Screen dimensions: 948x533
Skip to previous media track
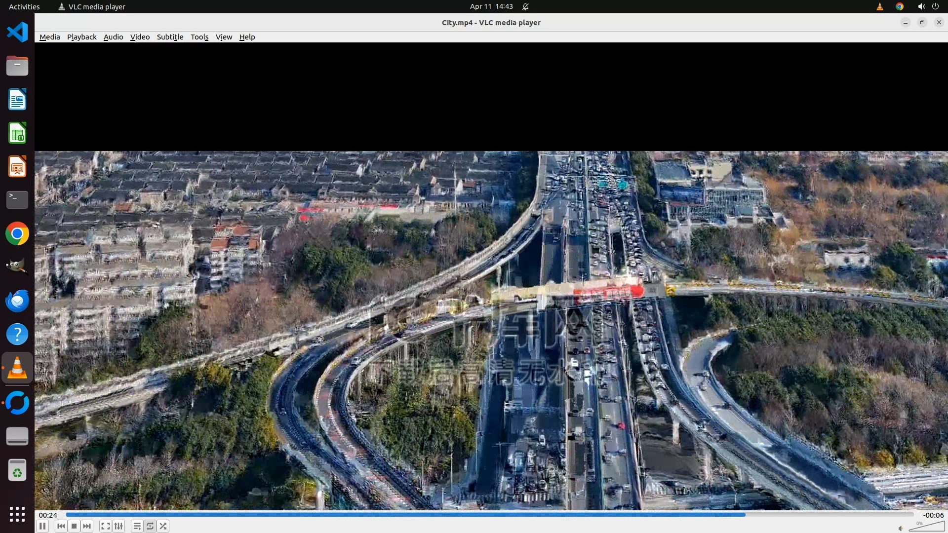61,526
